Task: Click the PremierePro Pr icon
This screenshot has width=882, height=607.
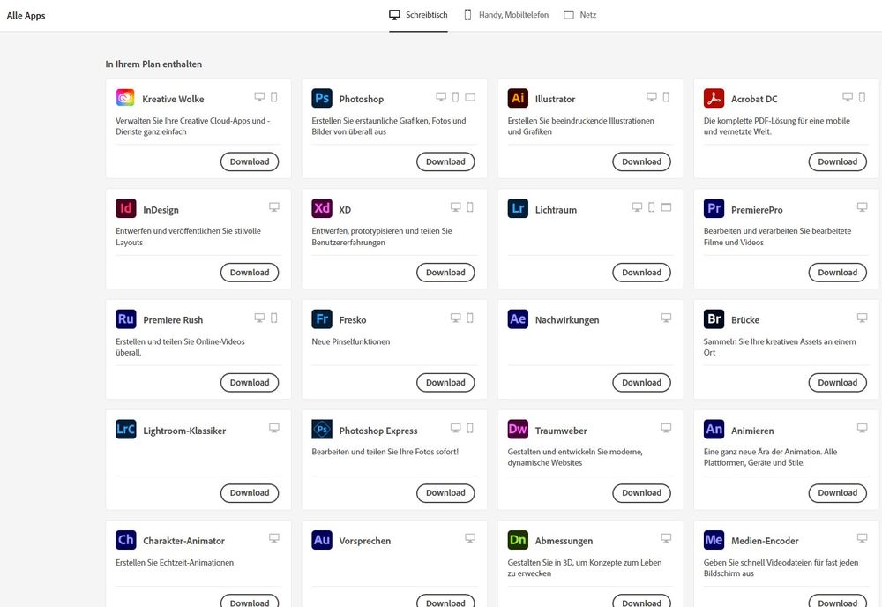Action: coord(714,209)
